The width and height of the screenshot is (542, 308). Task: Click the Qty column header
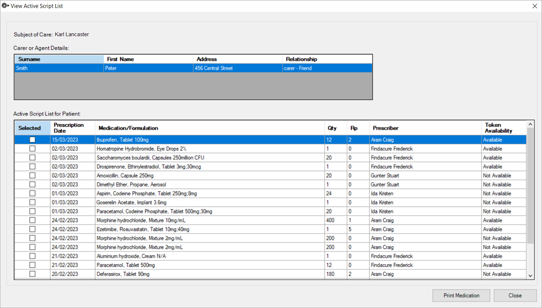tap(336, 128)
